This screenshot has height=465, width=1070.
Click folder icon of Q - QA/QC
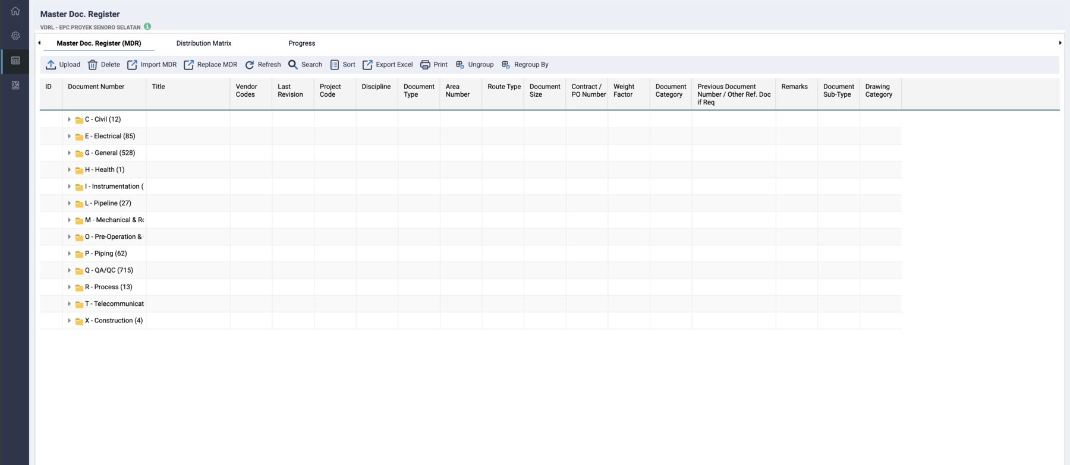(x=79, y=271)
